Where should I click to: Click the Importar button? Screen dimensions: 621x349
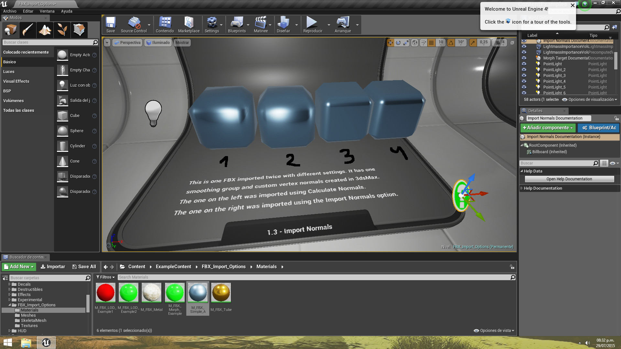(53, 267)
